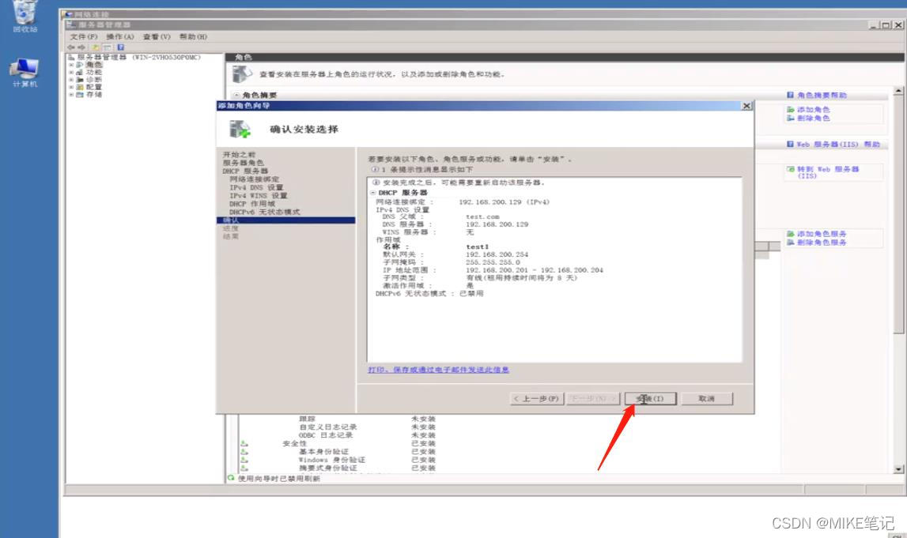This screenshot has height=538, width=907.
Task: Click the 角色 tree node icon
Action: (x=80, y=65)
